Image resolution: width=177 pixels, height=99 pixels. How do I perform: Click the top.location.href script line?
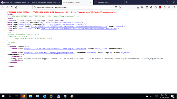[34, 39]
